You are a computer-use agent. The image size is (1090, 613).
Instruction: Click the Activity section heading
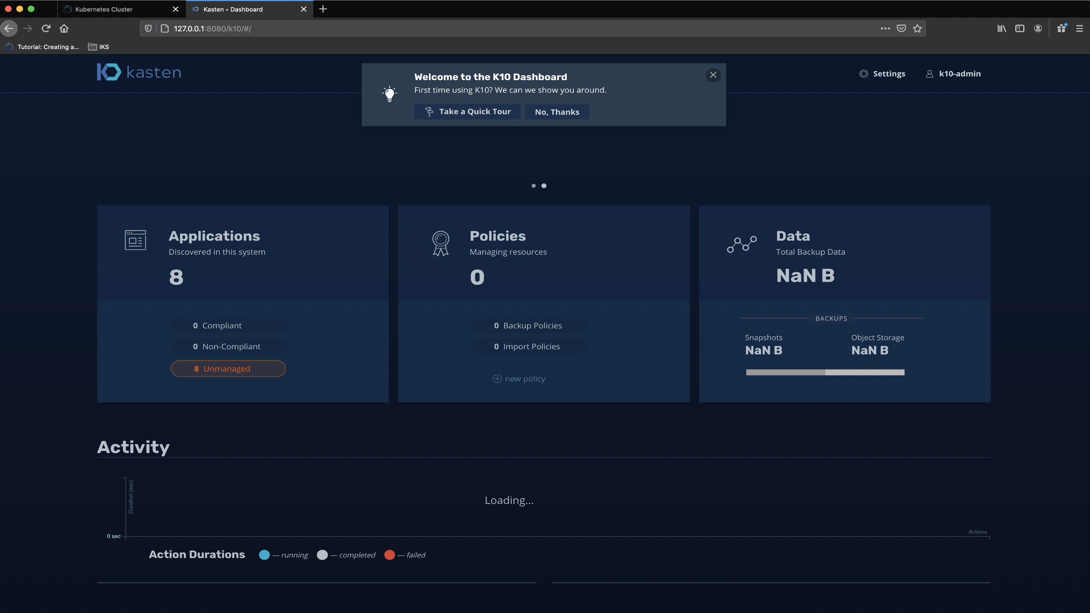(133, 447)
